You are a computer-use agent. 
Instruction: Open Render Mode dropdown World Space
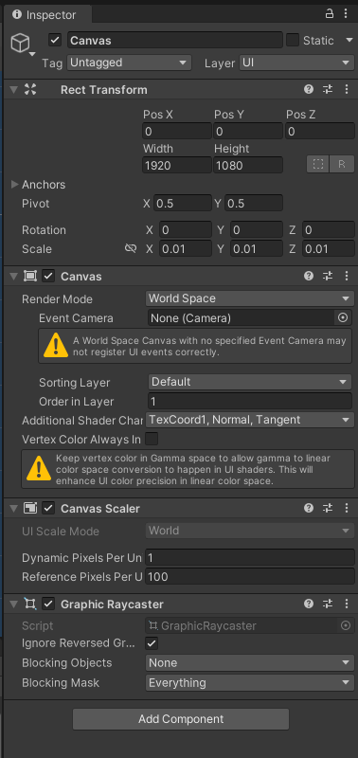250,298
